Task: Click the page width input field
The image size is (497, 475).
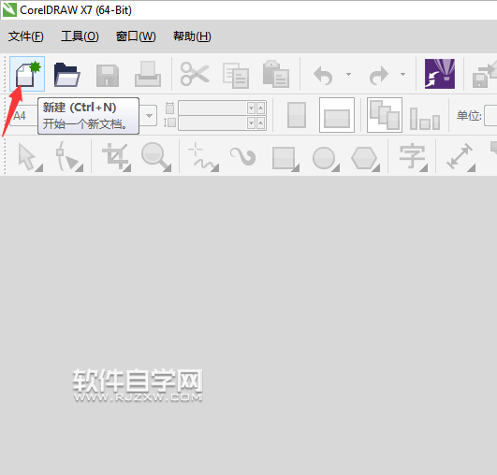Action: tap(212, 108)
